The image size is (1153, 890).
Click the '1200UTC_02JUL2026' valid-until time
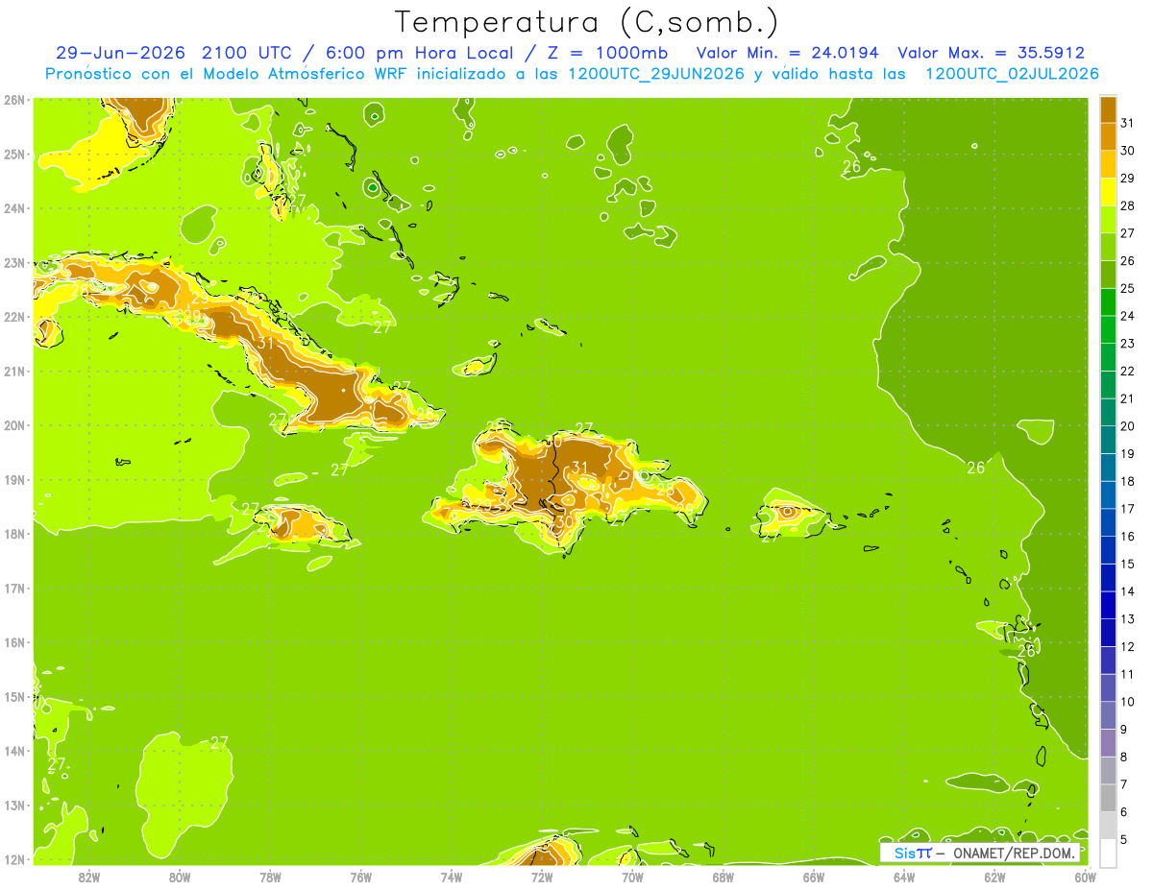1012,74
